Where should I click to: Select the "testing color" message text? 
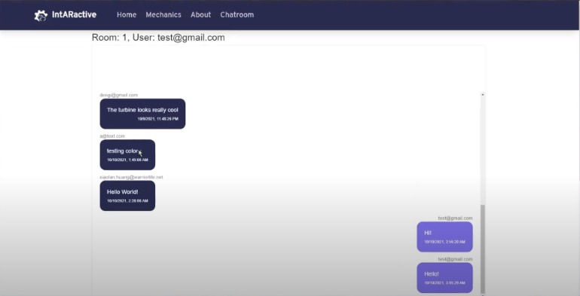coord(123,151)
